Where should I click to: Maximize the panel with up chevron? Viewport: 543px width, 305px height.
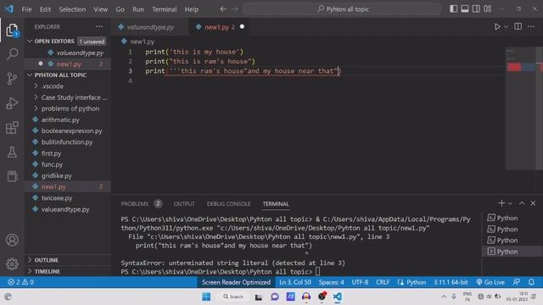pyautogui.click(x=522, y=203)
